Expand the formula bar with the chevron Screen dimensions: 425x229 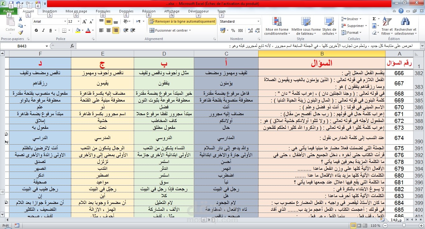422,46
